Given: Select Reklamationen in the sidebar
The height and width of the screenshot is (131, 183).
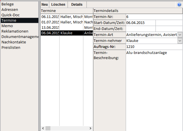Looking at the screenshot, I should tap(15, 31).
